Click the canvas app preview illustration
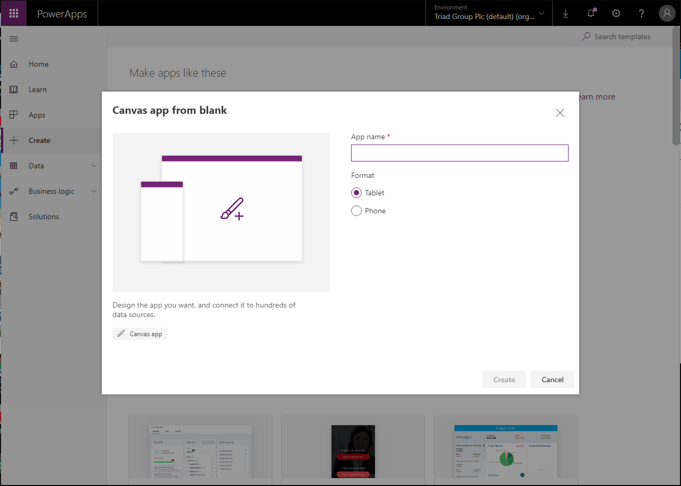This screenshot has height=486, width=681. pyautogui.click(x=221, y=212)
